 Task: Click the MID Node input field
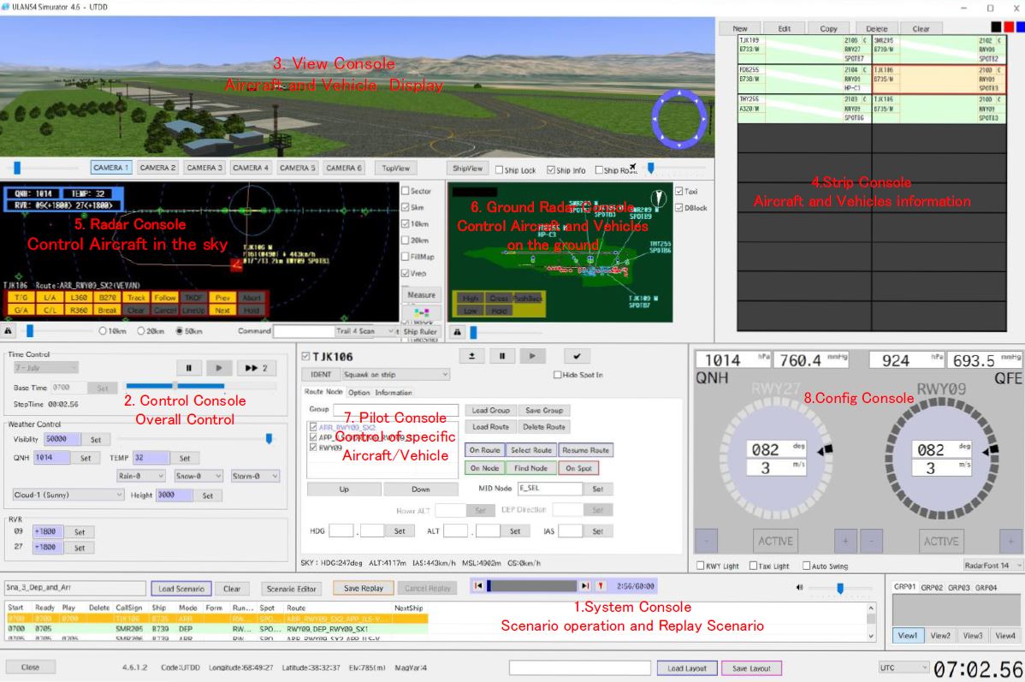tap(549, 489)
